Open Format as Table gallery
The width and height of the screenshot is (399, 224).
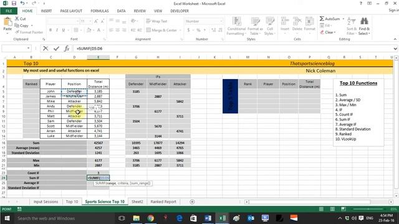click(255, 26)
